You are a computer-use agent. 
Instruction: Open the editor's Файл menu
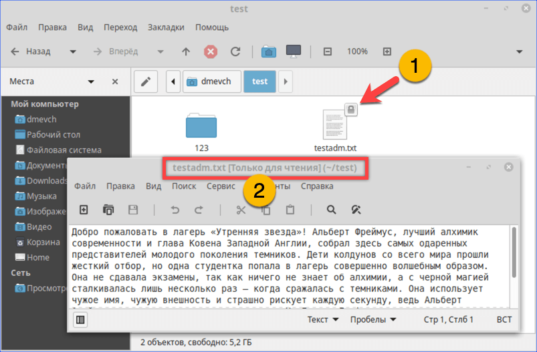point(85,186)
